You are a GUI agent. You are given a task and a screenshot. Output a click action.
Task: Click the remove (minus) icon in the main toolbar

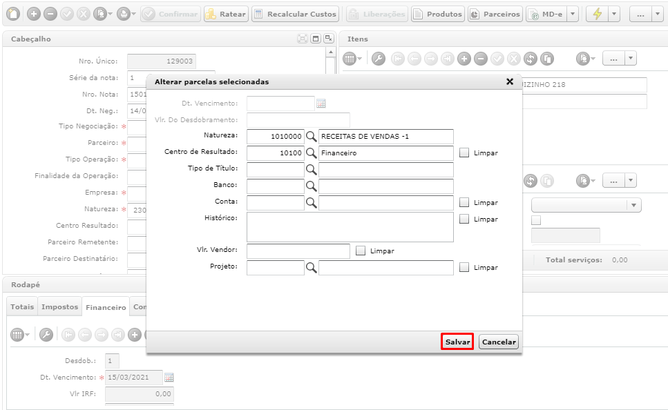(x=50, y=14)
